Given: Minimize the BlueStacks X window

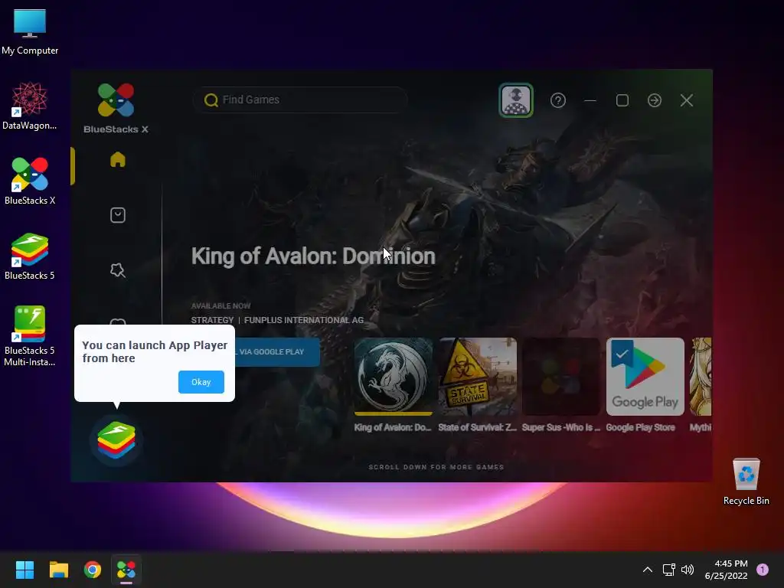Looking at the screenshot, I should 590,100.
